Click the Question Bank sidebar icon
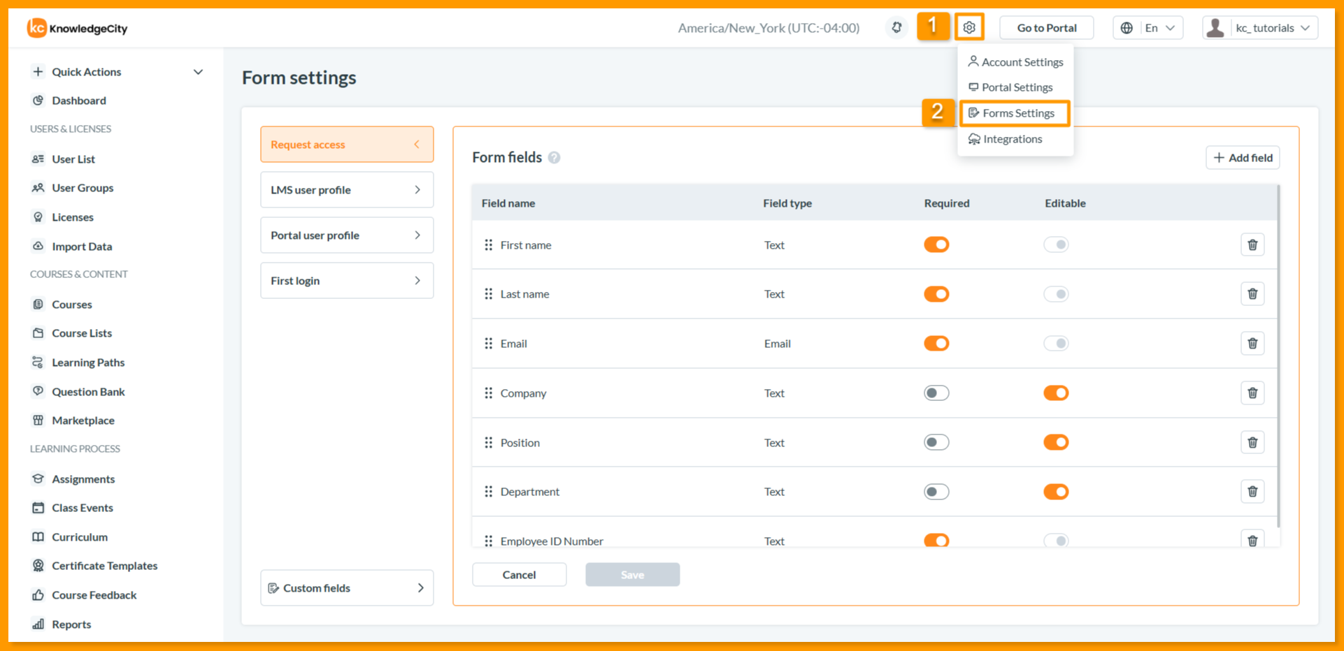Image resolution: width=1344 pixels, height=651 pixels. click(x=38, y=391)
